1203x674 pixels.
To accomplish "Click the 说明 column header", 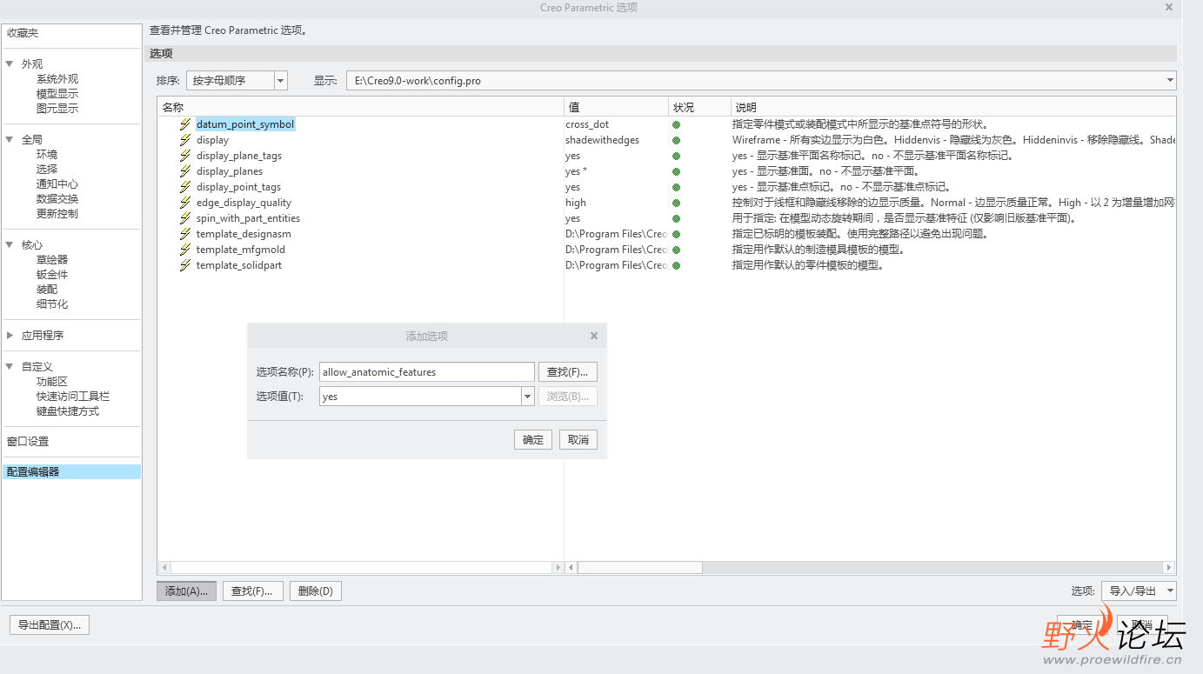I will (952, 108).
